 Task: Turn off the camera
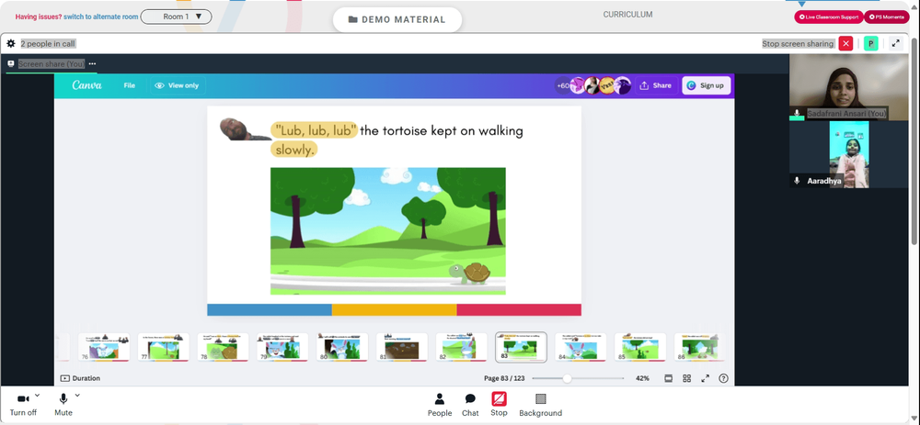[x=23, y=405]
